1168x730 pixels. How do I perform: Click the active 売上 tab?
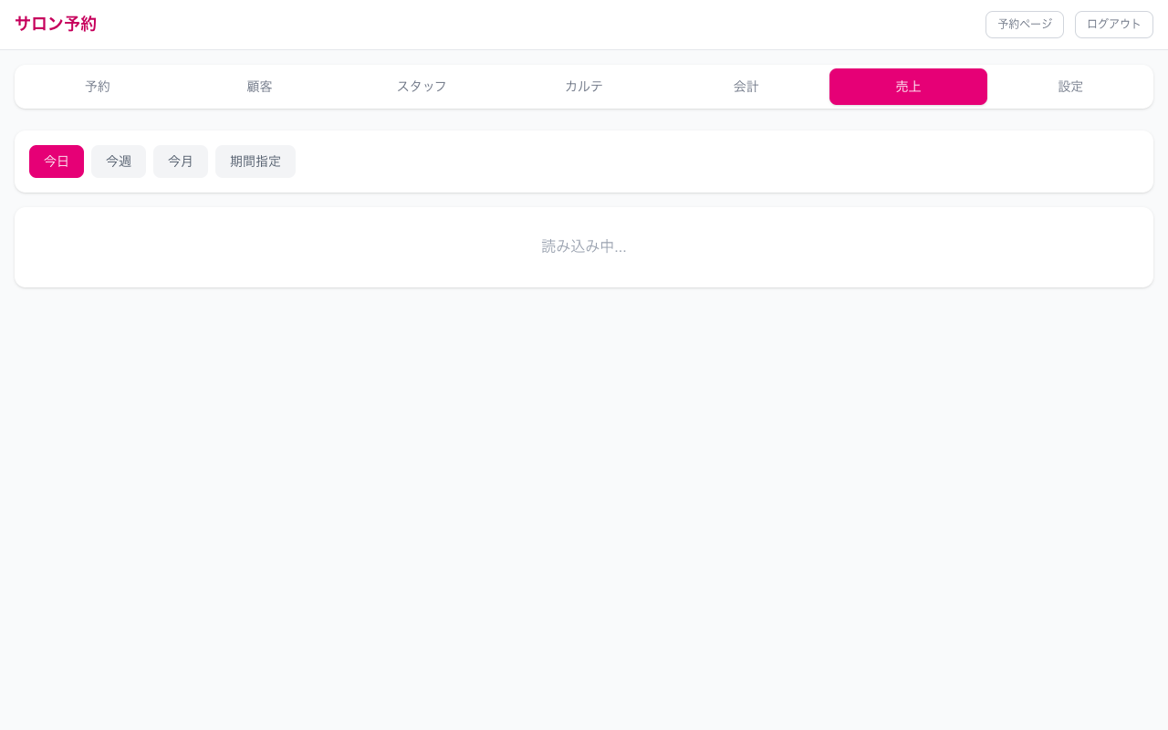point(908,87)
